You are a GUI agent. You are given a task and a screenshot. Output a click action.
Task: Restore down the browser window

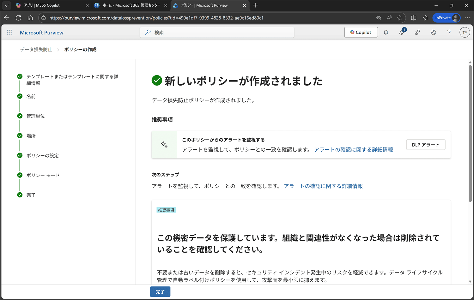(x=451, y=5)
